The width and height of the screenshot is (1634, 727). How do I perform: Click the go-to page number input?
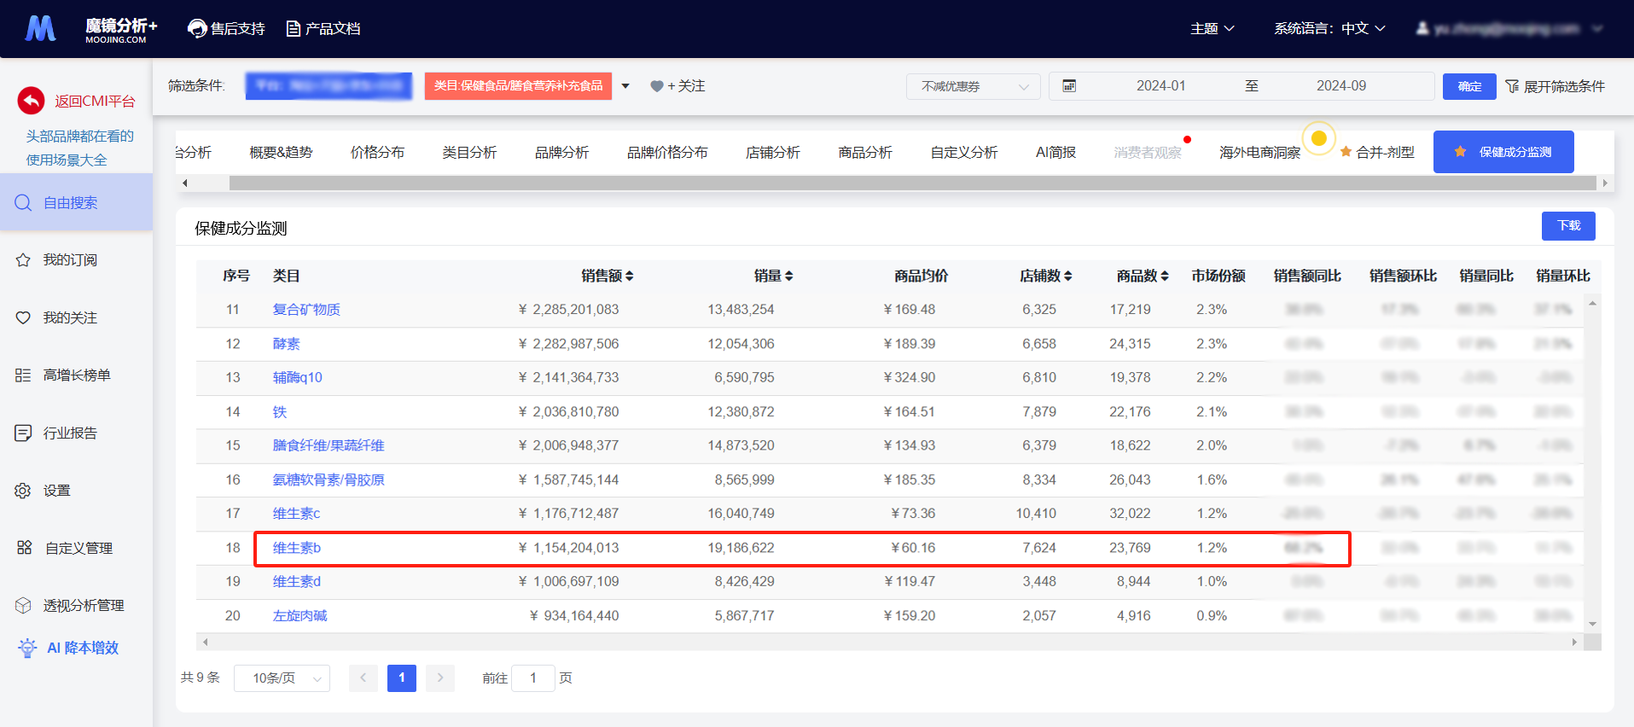coord(533,678)
